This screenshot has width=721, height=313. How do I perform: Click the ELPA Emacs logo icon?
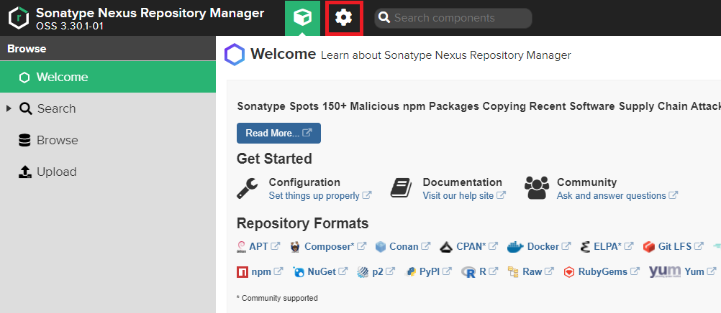585,247
